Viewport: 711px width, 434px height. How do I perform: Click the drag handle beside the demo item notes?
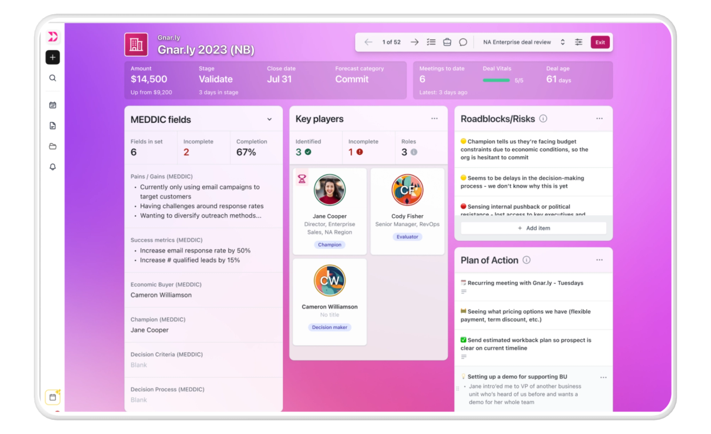tap(458, 389)
